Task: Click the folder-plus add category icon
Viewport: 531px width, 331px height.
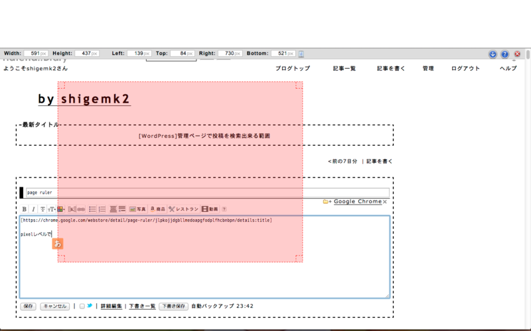Action: click(327, 202)
